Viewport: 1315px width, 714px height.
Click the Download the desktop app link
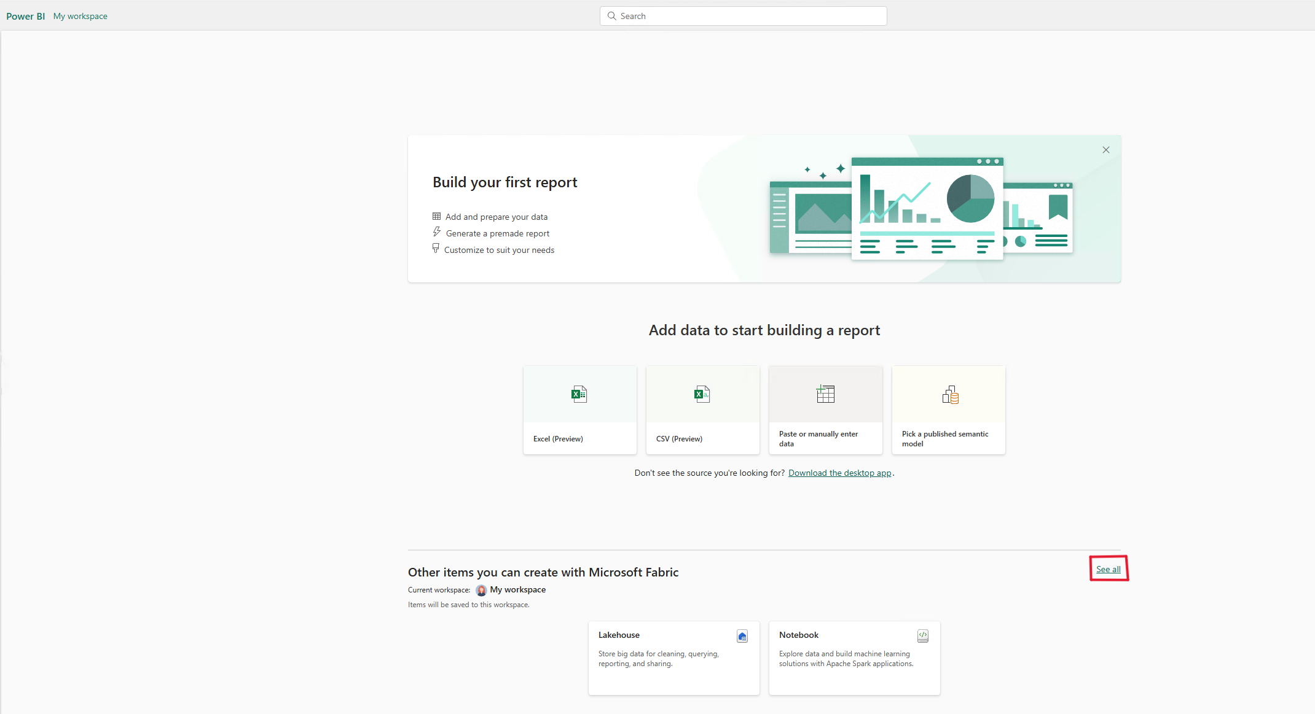point(840,473)
